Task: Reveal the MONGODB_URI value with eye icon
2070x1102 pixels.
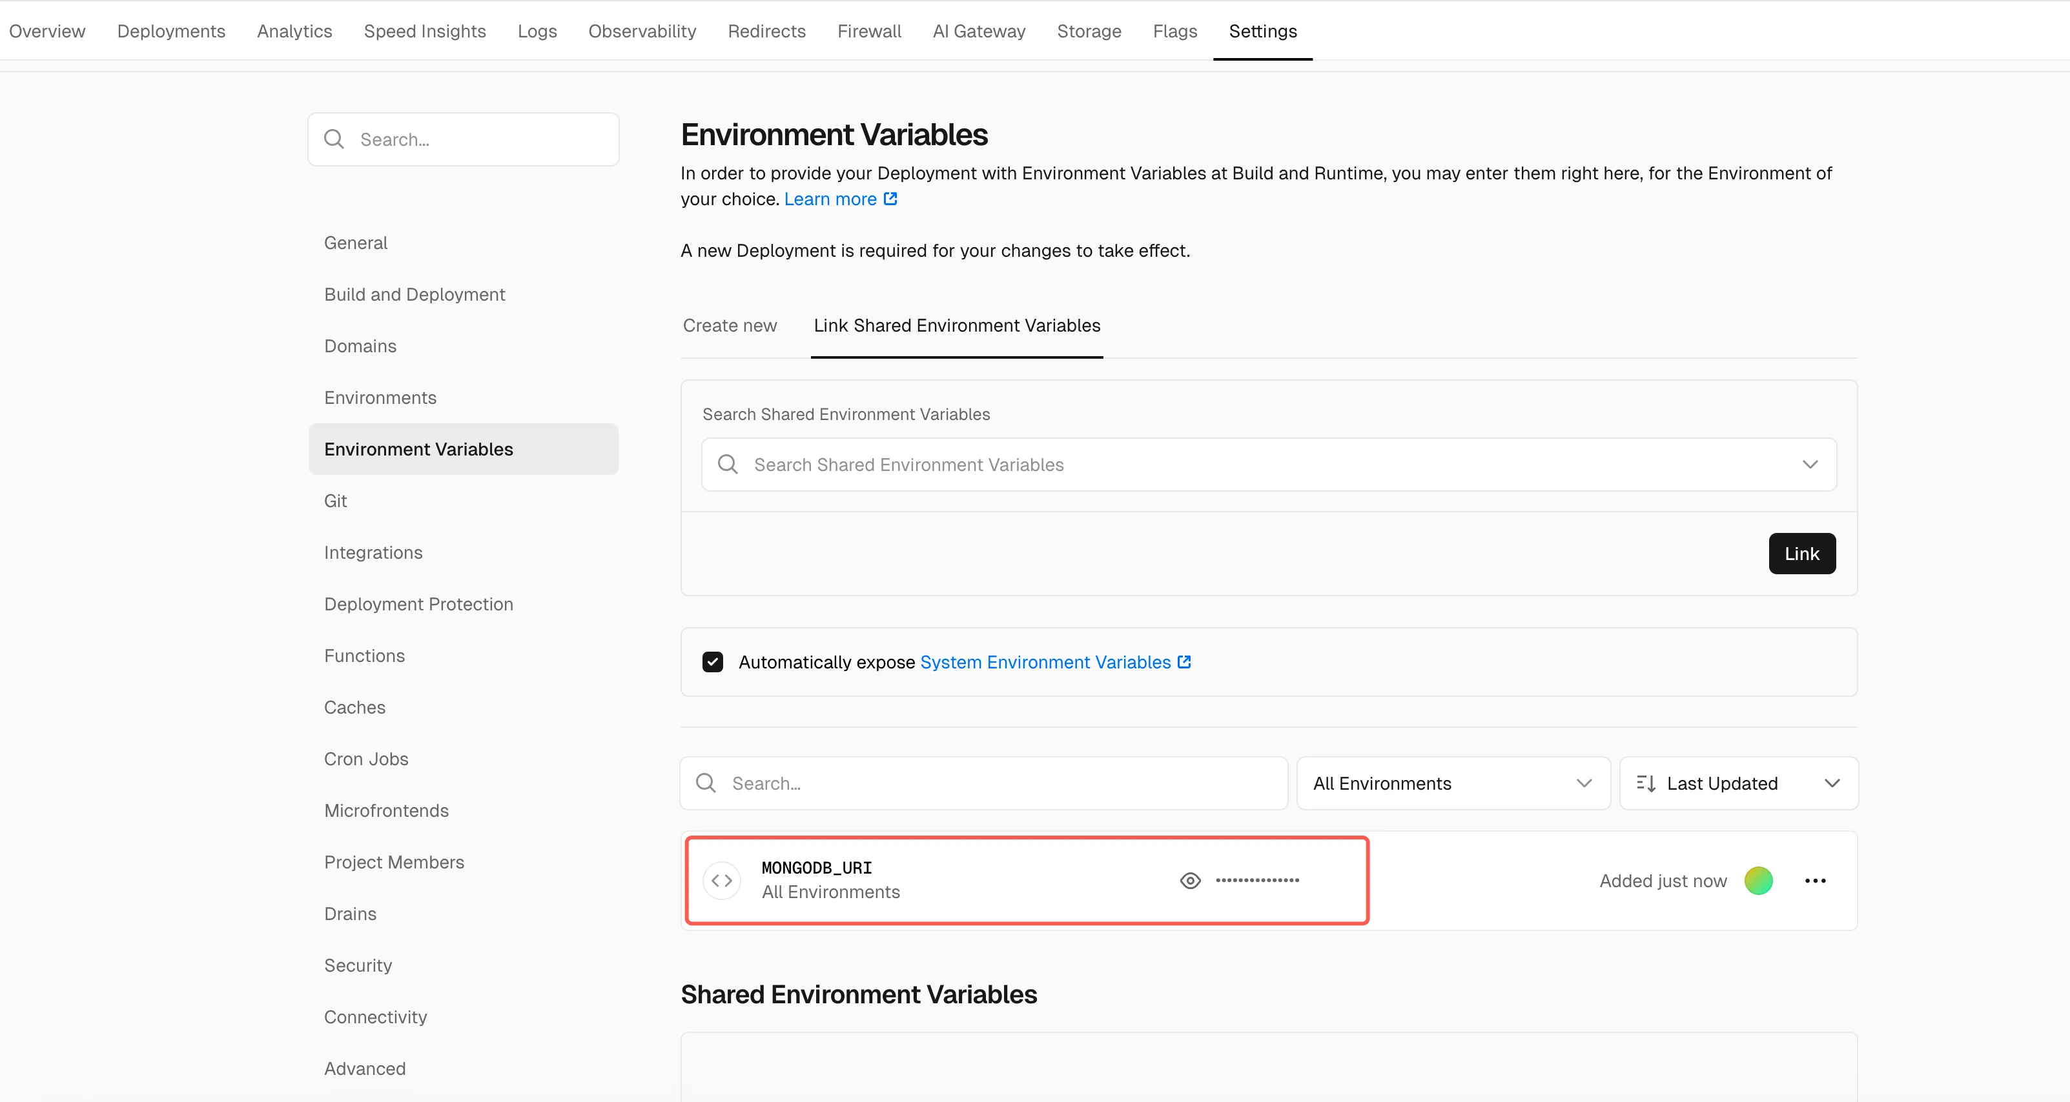Action: point(1190,880)
